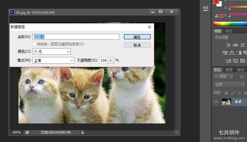247x142 pixels.
Task: Click the color spectrum ramp bar
Action: pyautogui.click(x=230, y=24)
